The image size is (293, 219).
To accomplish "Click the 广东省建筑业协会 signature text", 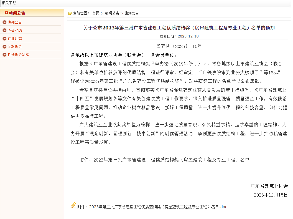I will pos(269,186).
